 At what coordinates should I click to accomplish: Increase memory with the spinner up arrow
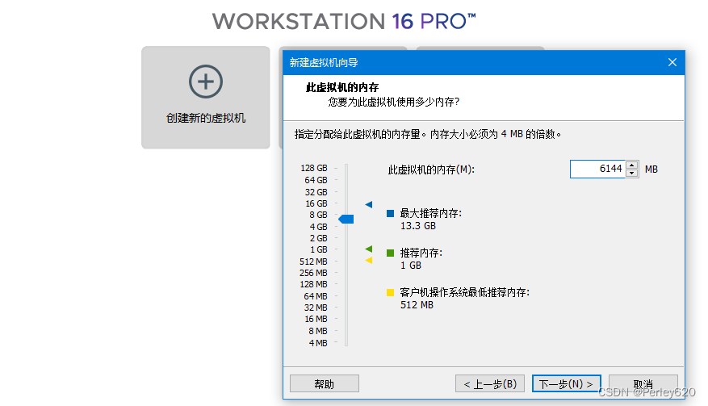click(x=632, y=165)
